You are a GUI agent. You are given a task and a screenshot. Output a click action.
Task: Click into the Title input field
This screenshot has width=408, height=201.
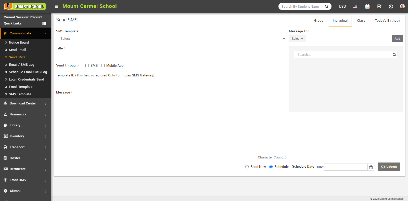point(171,56)
